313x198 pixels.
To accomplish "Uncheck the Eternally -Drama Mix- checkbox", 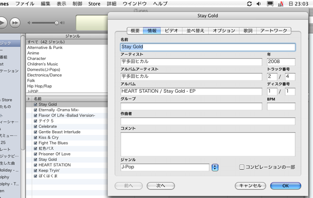I will point(36,110).
